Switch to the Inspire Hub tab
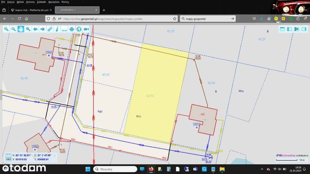The width and height of the screenshot is (310, 174). tap(31, 10)
